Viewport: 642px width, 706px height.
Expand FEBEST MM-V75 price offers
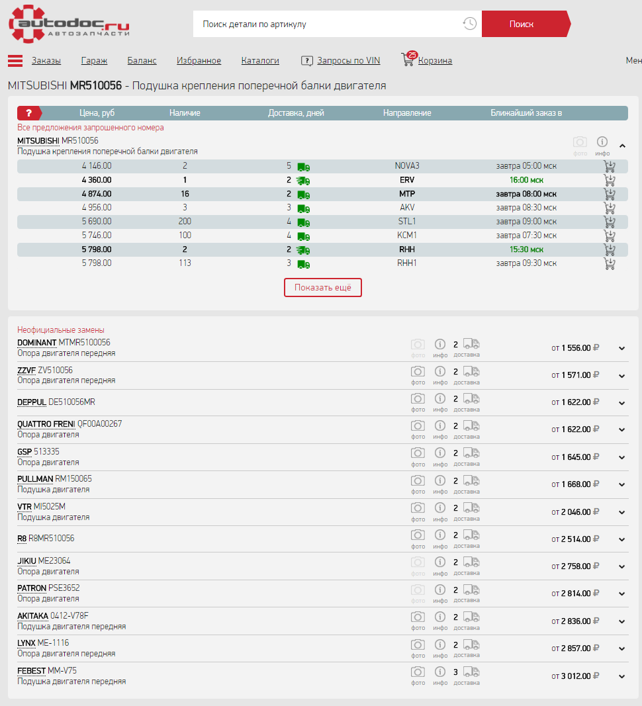[x=621, y=676]
